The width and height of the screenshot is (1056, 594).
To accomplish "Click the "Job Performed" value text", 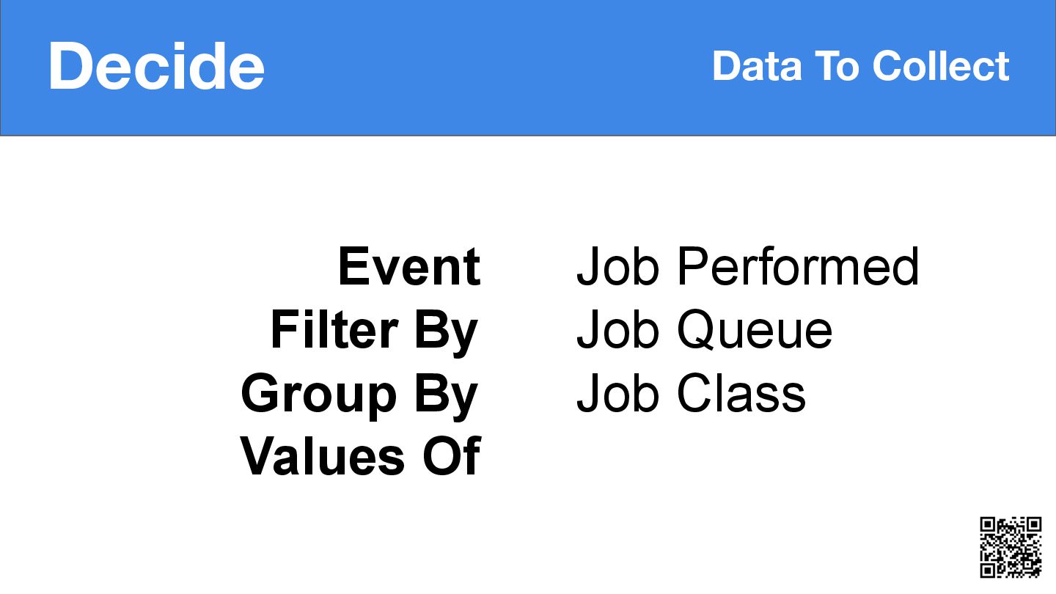I will (x=748, y=266).
